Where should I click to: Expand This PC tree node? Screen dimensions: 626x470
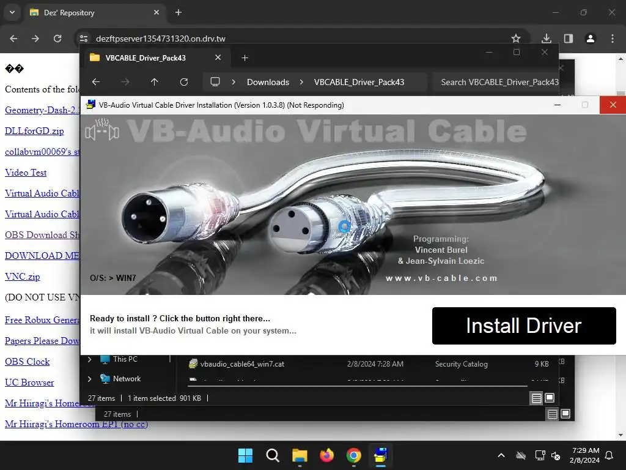pos(89,359)
